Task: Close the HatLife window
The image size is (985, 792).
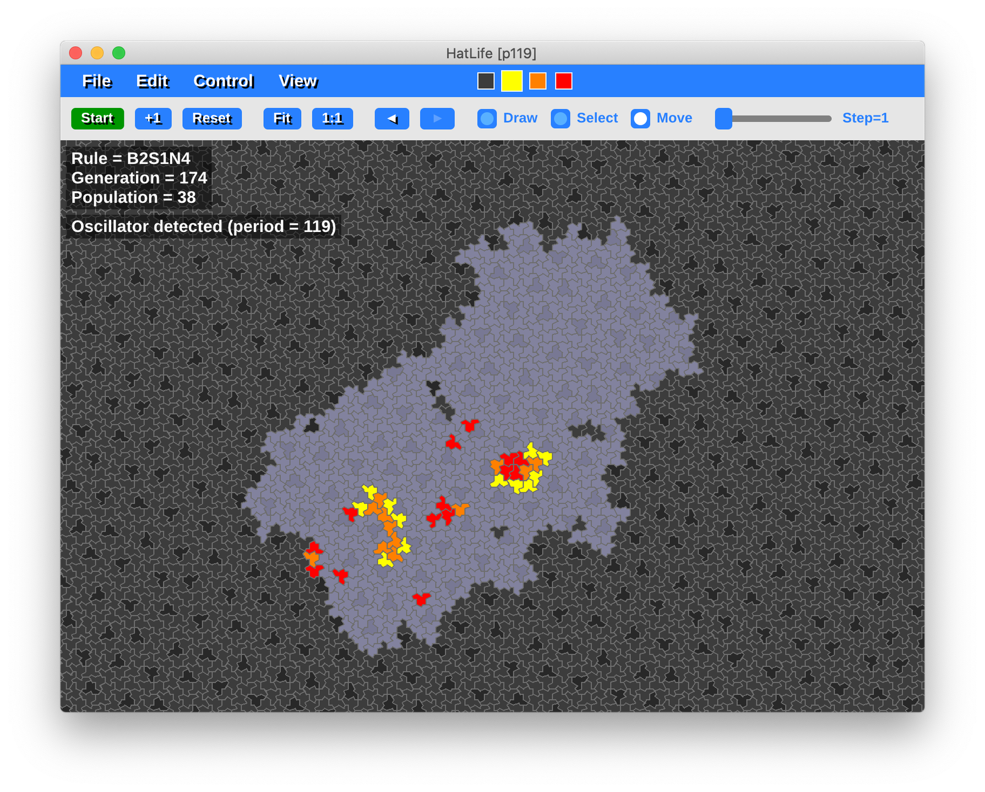Action: pos(76,53)
